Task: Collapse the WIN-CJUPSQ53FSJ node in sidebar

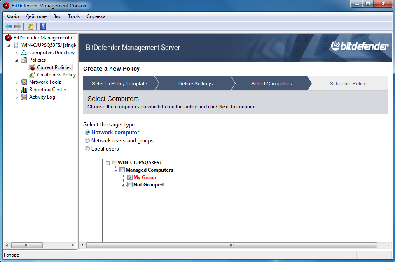Action: tap(9, 46)
